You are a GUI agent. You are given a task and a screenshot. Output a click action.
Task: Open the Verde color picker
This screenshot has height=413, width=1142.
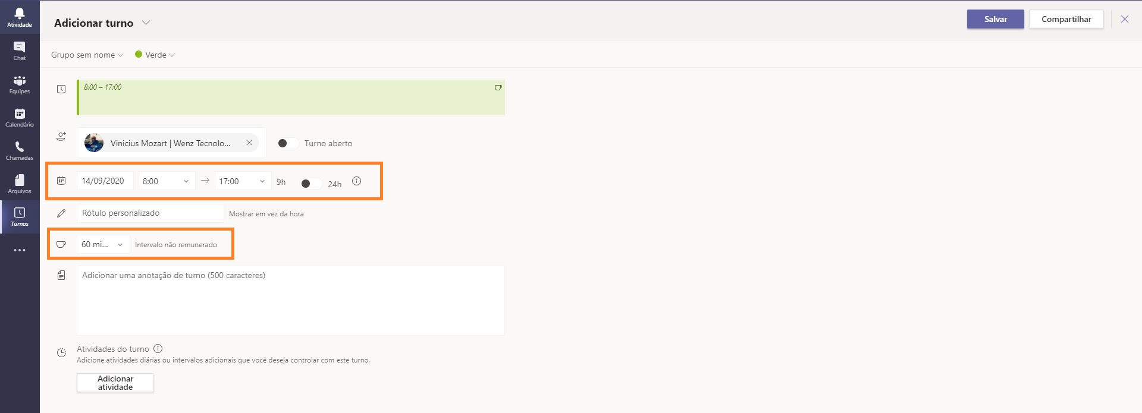click(155, 55)
